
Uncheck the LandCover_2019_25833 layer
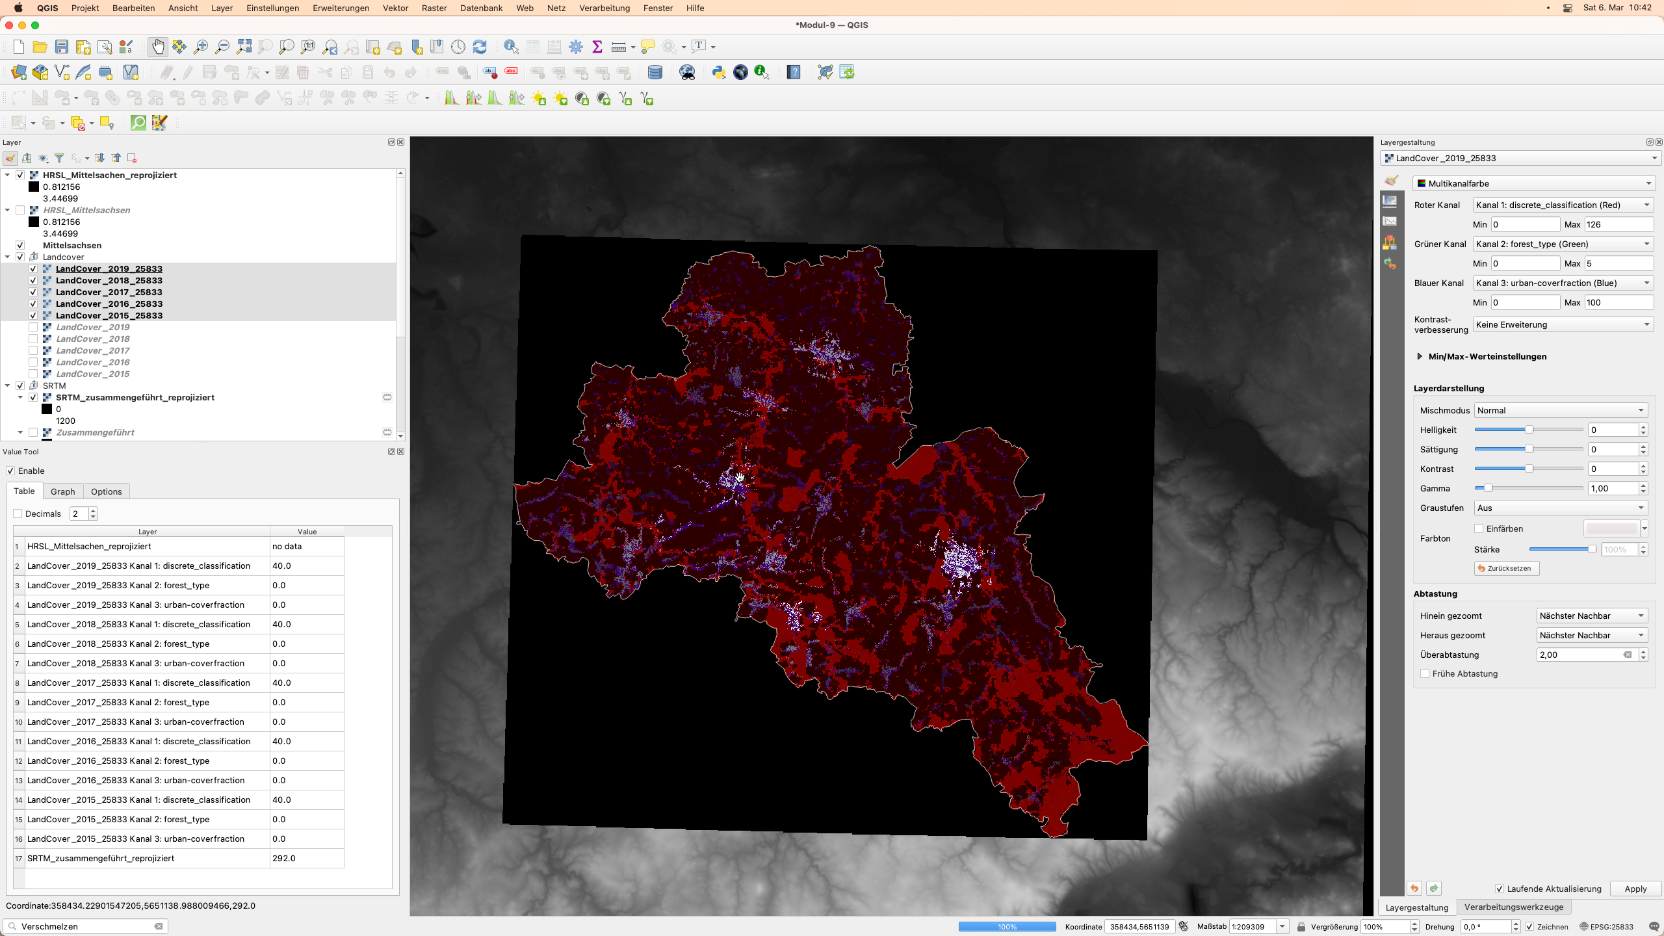pyautogui.click(x=33, y=268)
